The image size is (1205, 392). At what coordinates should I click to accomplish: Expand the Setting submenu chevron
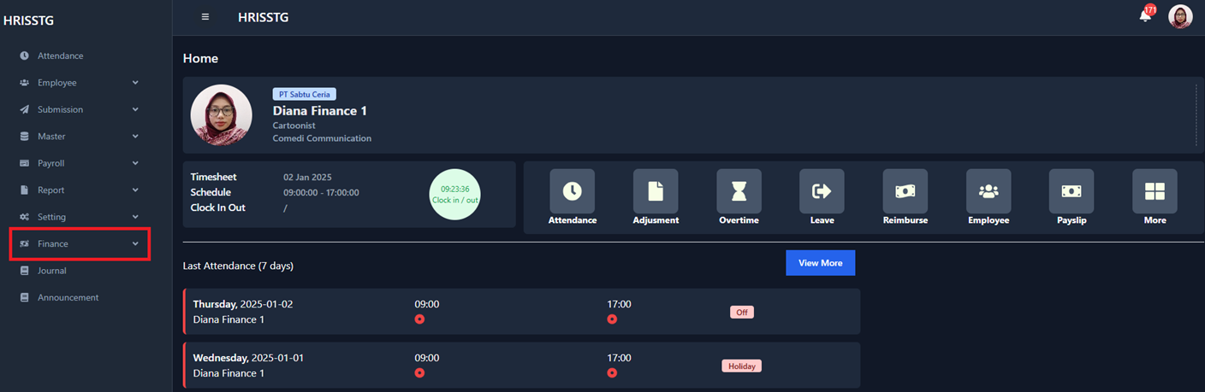tap(135, 217)
